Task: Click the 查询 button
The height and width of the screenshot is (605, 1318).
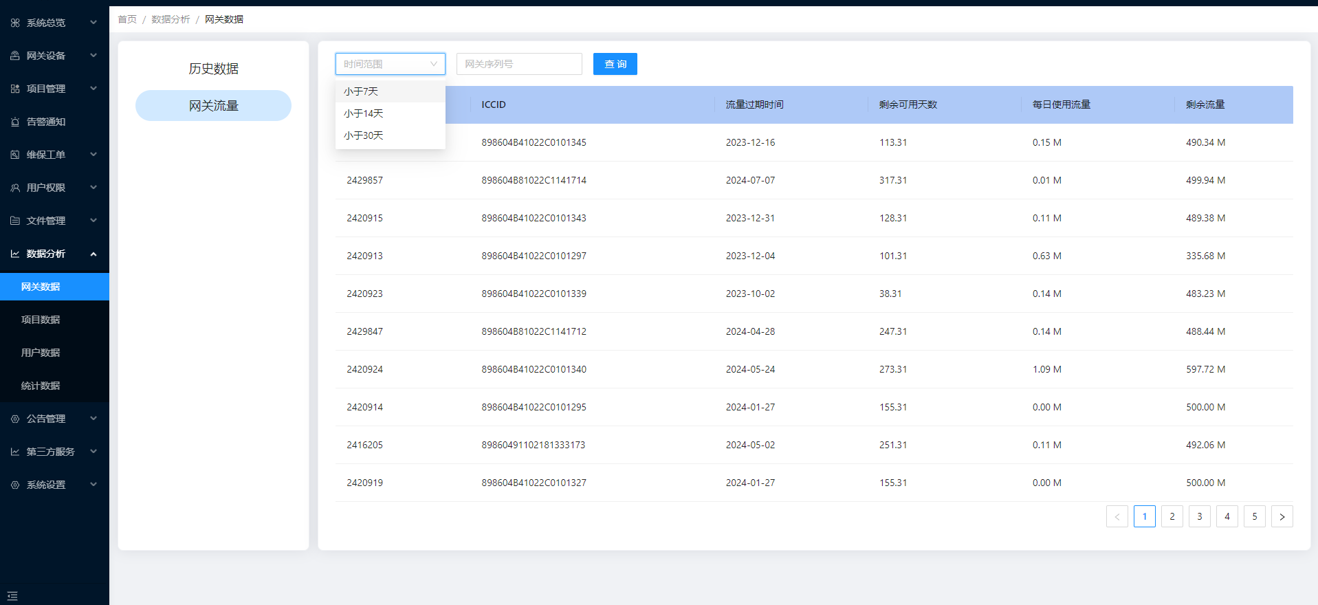Action: pos(615,64)
